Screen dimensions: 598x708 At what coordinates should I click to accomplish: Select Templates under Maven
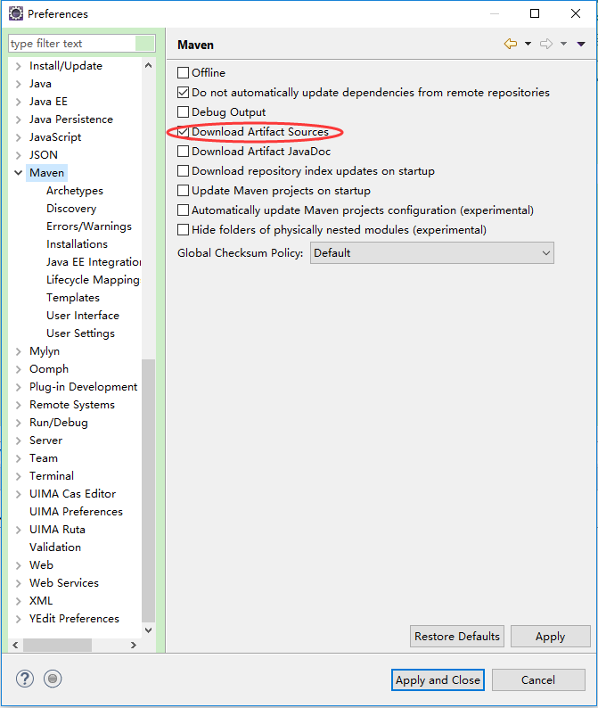point(73,298)
